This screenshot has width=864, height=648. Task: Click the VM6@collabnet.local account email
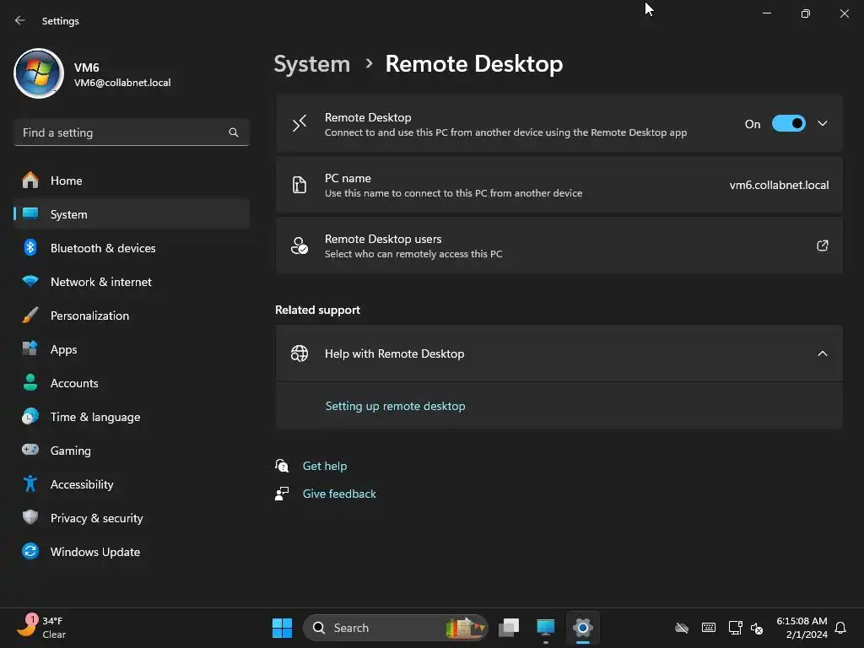coord(122,83)
